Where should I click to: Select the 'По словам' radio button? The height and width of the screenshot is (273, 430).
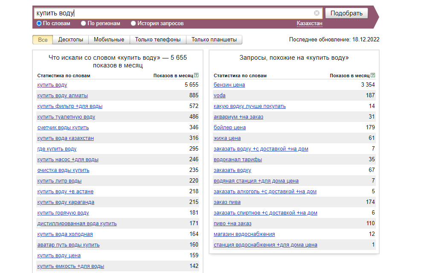coord(39,23)
